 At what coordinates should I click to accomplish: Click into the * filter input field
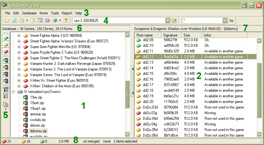tap(203, 21)
